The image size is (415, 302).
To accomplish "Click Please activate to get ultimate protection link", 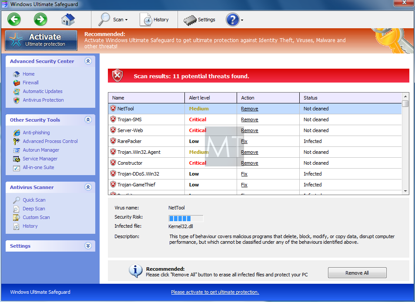I will [215, 292].
